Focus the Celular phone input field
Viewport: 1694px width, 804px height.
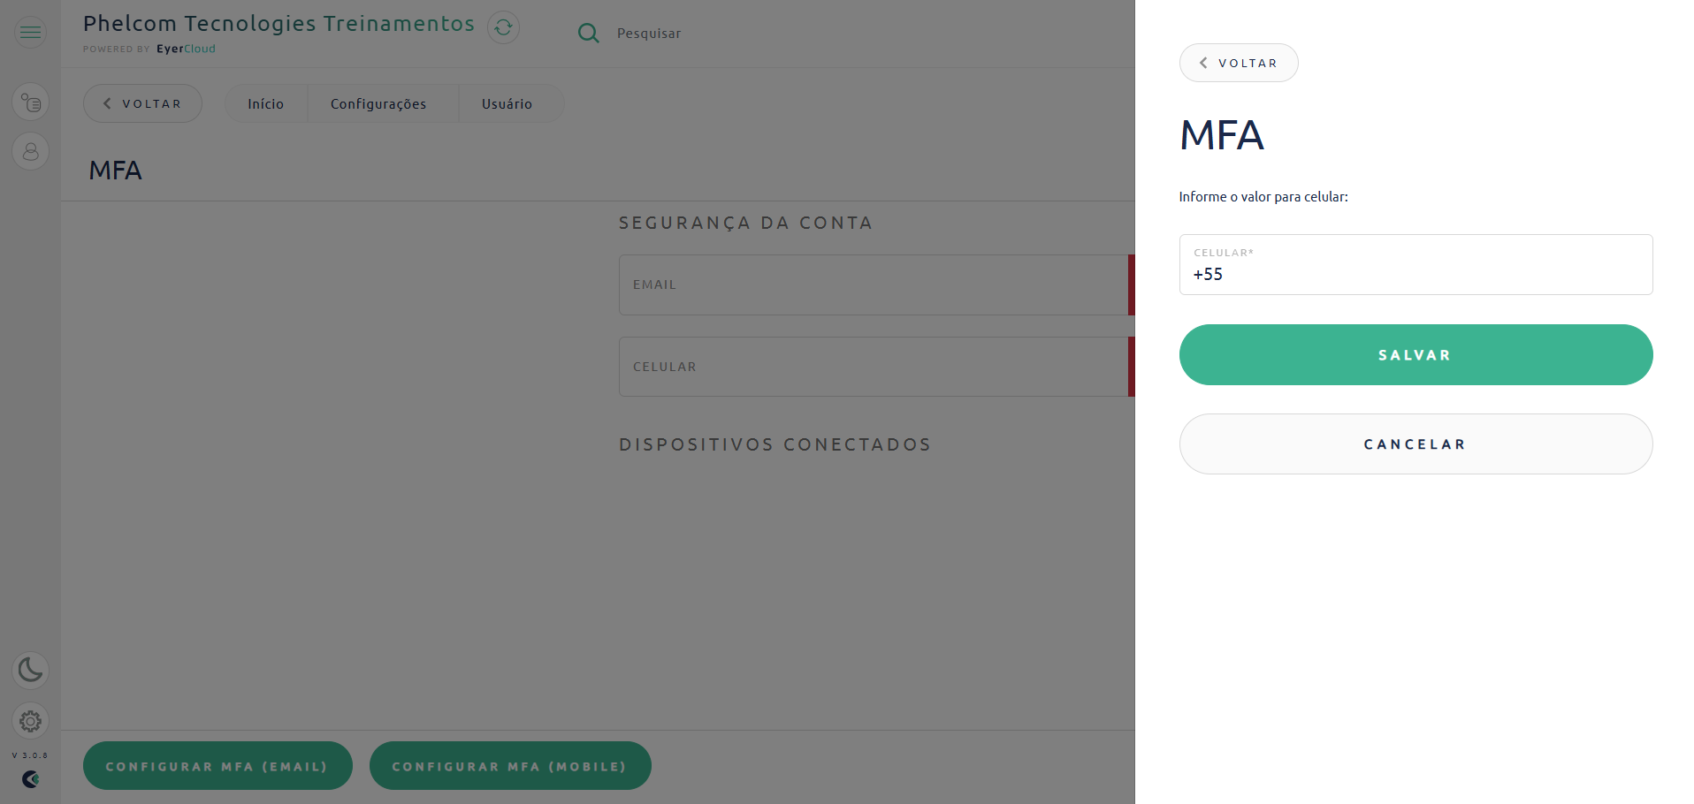click(1415, 265)
